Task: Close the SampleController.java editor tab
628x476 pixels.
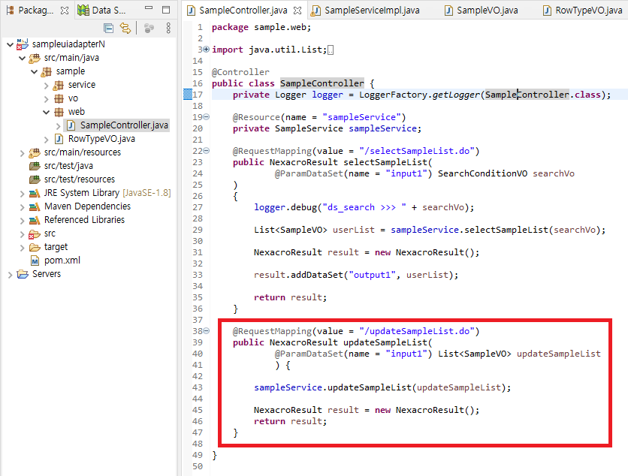Action: coord(297,11)
